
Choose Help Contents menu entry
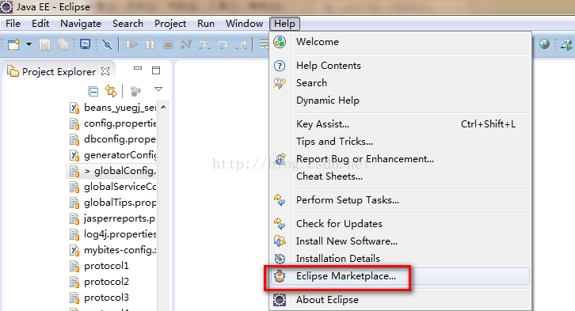click(401, 66)
